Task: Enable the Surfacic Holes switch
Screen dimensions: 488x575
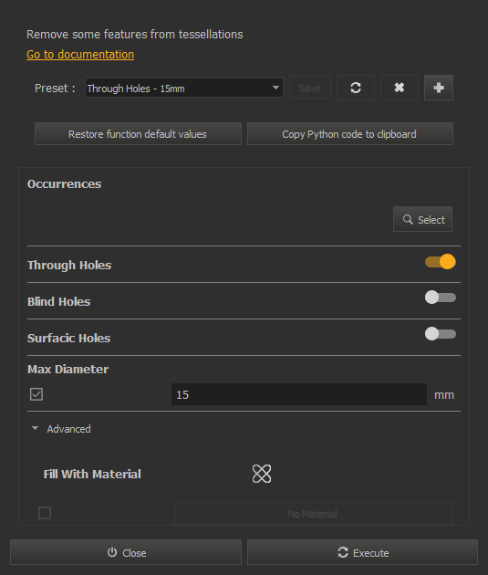Action: pyautogui.click(x=441, y=334)
